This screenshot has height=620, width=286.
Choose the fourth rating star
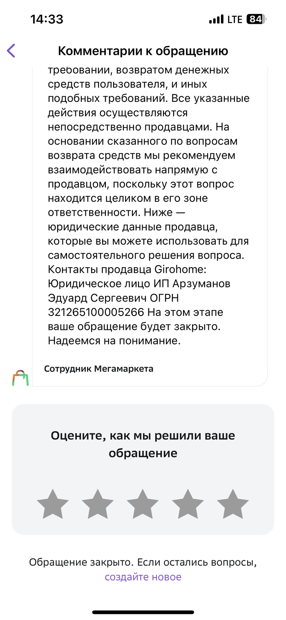pos(188,504)
